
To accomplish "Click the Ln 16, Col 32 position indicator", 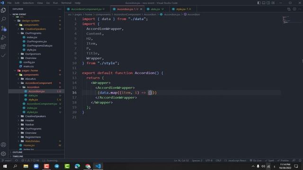I will [181, 161].
